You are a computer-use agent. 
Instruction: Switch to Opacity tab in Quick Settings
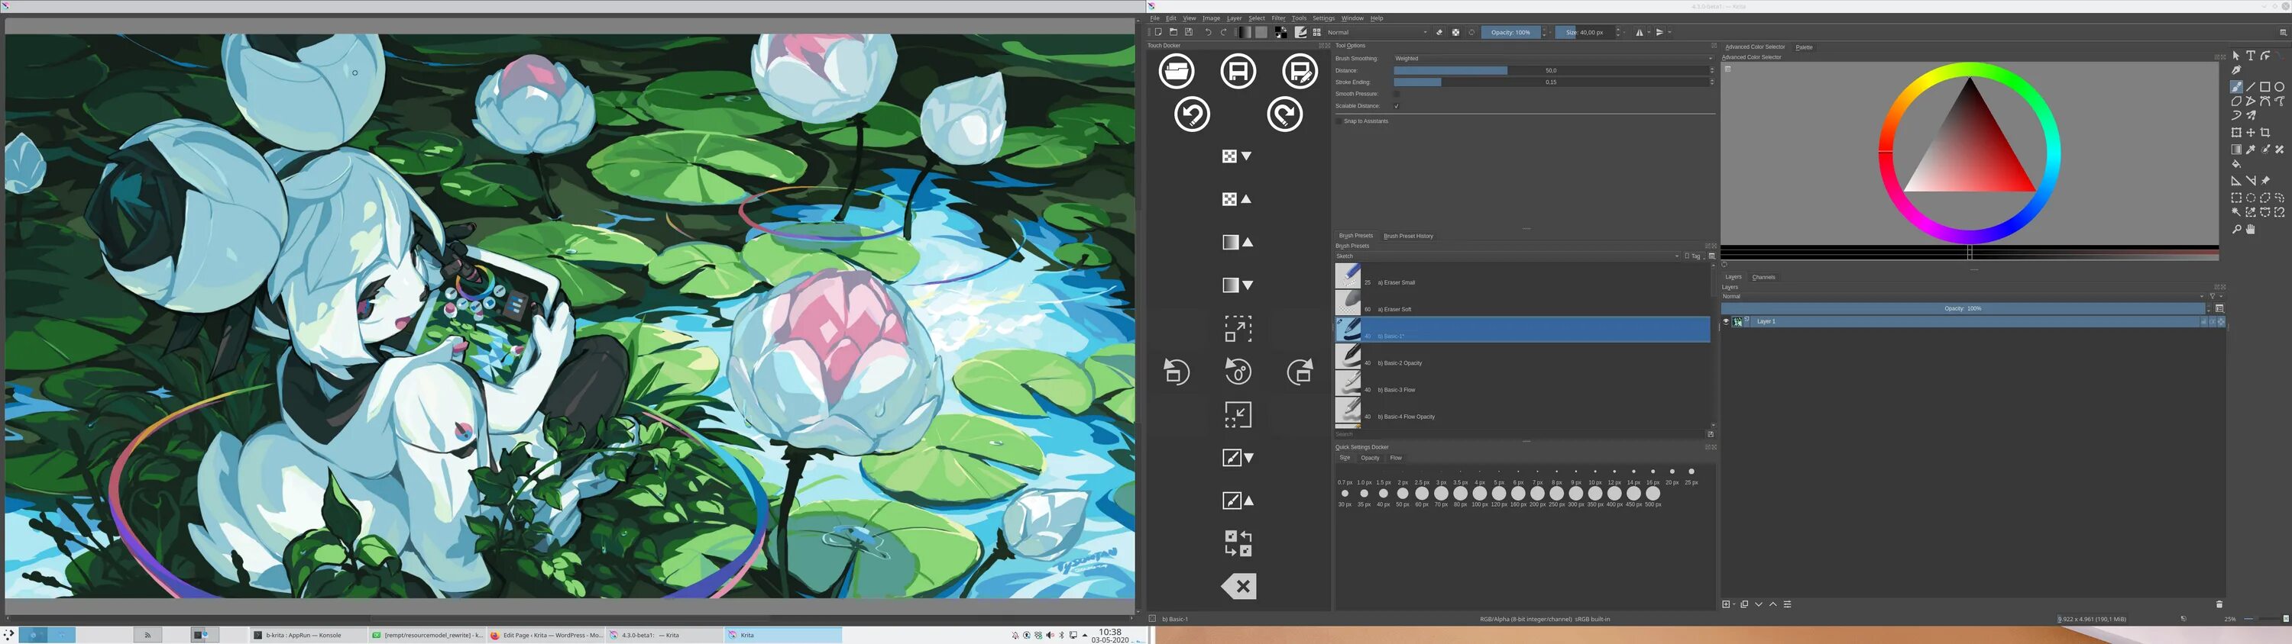tap(1369, 459)
